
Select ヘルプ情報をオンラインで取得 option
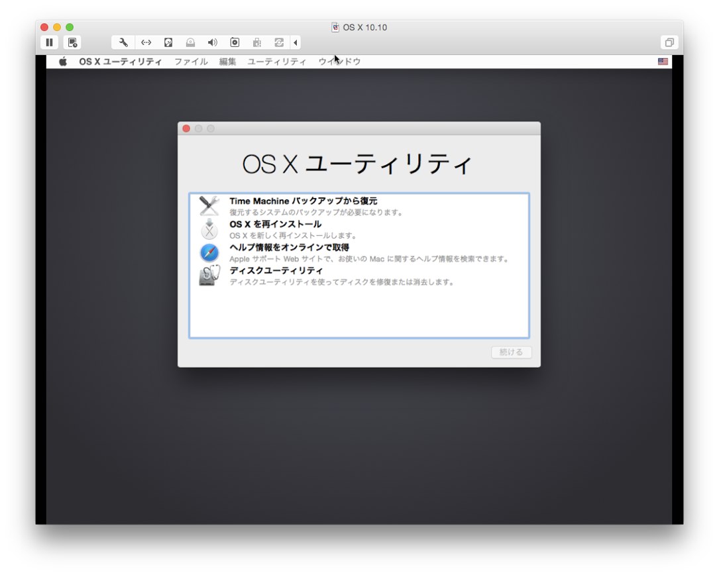point(359,252)
